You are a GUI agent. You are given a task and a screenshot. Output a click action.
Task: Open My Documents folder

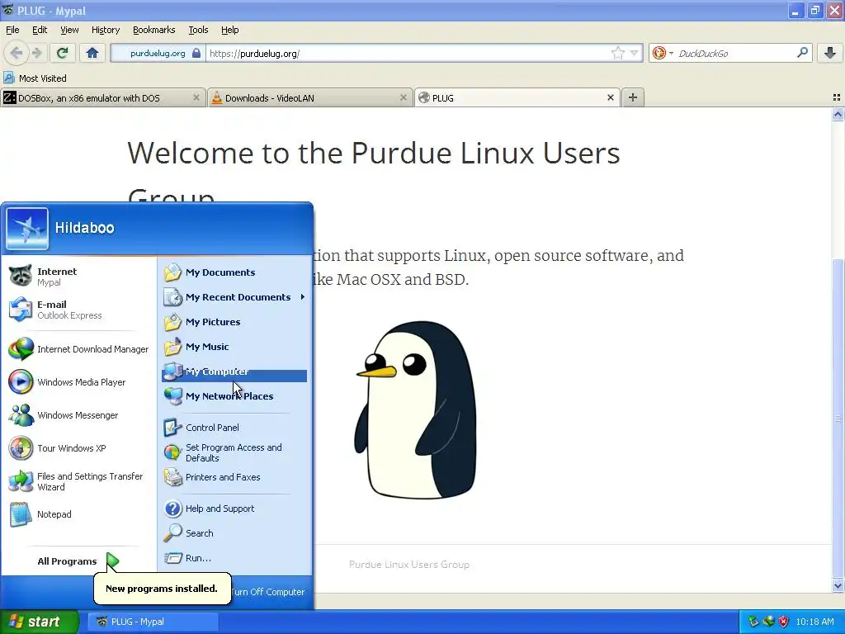(x=234, y=272)
